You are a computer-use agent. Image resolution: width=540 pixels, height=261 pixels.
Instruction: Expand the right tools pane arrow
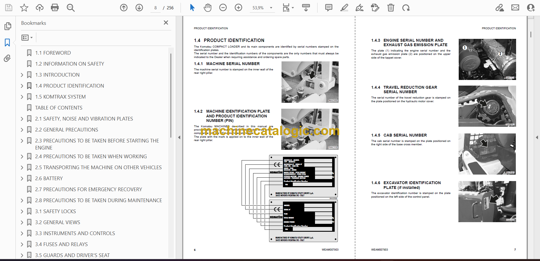coord(537,137)
